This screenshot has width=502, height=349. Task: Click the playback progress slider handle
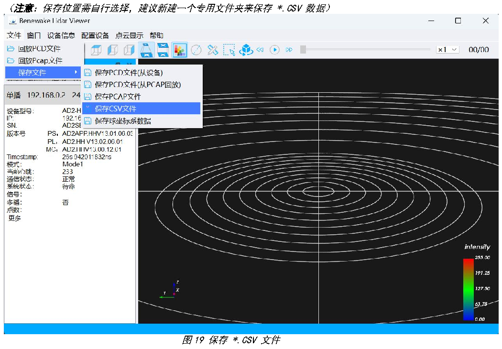point(303,49)
